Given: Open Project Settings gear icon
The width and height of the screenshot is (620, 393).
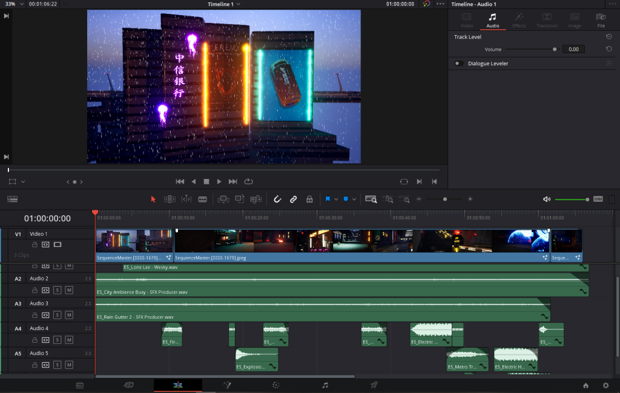Looking at the screenshot, I should 605,385.
